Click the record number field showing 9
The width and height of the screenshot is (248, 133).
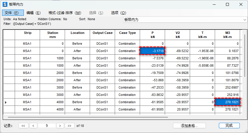point(47,125)
